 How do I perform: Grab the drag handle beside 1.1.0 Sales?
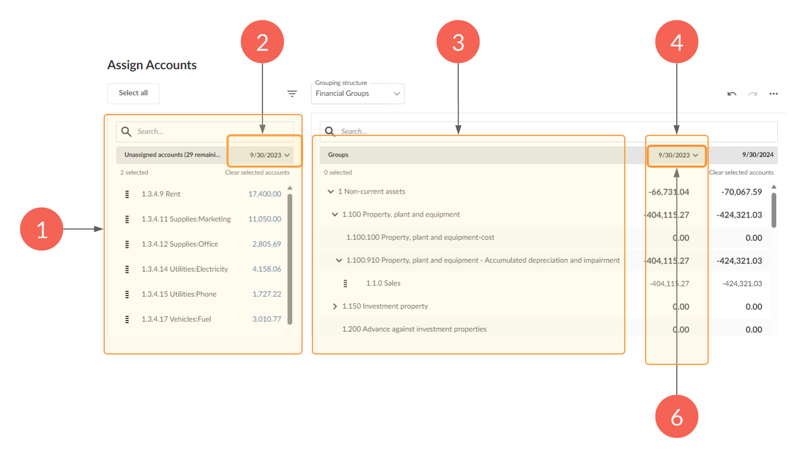pyautogui.click(x=345, y=283)
